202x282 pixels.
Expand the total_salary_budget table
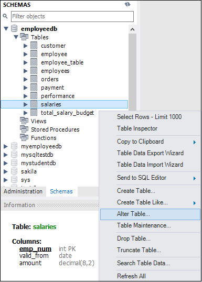click(26, 113)
